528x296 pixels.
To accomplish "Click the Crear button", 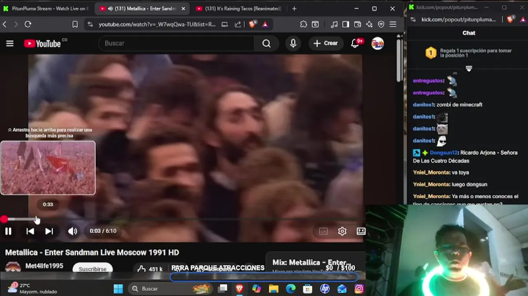I will pyautogui.click(x=326, y=43).
